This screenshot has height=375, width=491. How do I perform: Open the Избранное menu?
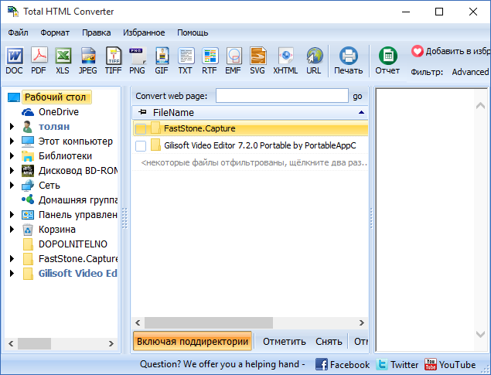pos(144,32)
